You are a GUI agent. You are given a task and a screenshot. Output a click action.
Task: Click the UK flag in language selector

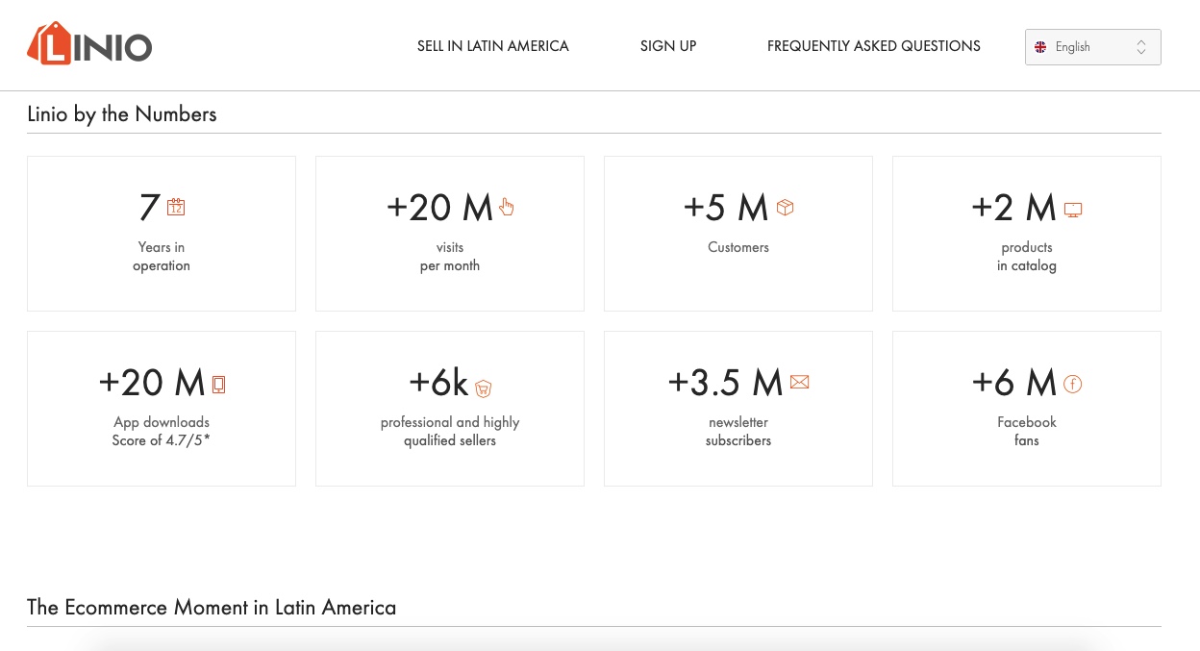pyautogui.click(x=1040, y=47)
